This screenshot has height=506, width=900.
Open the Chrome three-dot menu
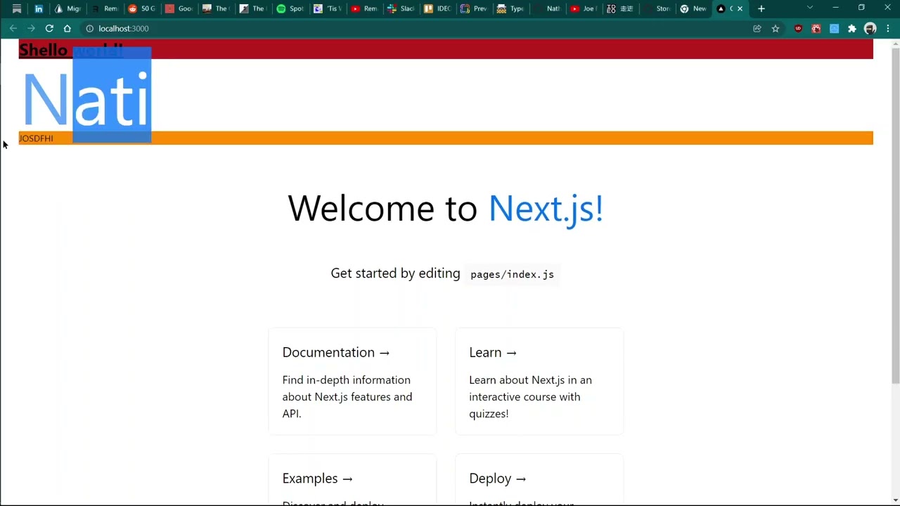[x=888, y=29]
